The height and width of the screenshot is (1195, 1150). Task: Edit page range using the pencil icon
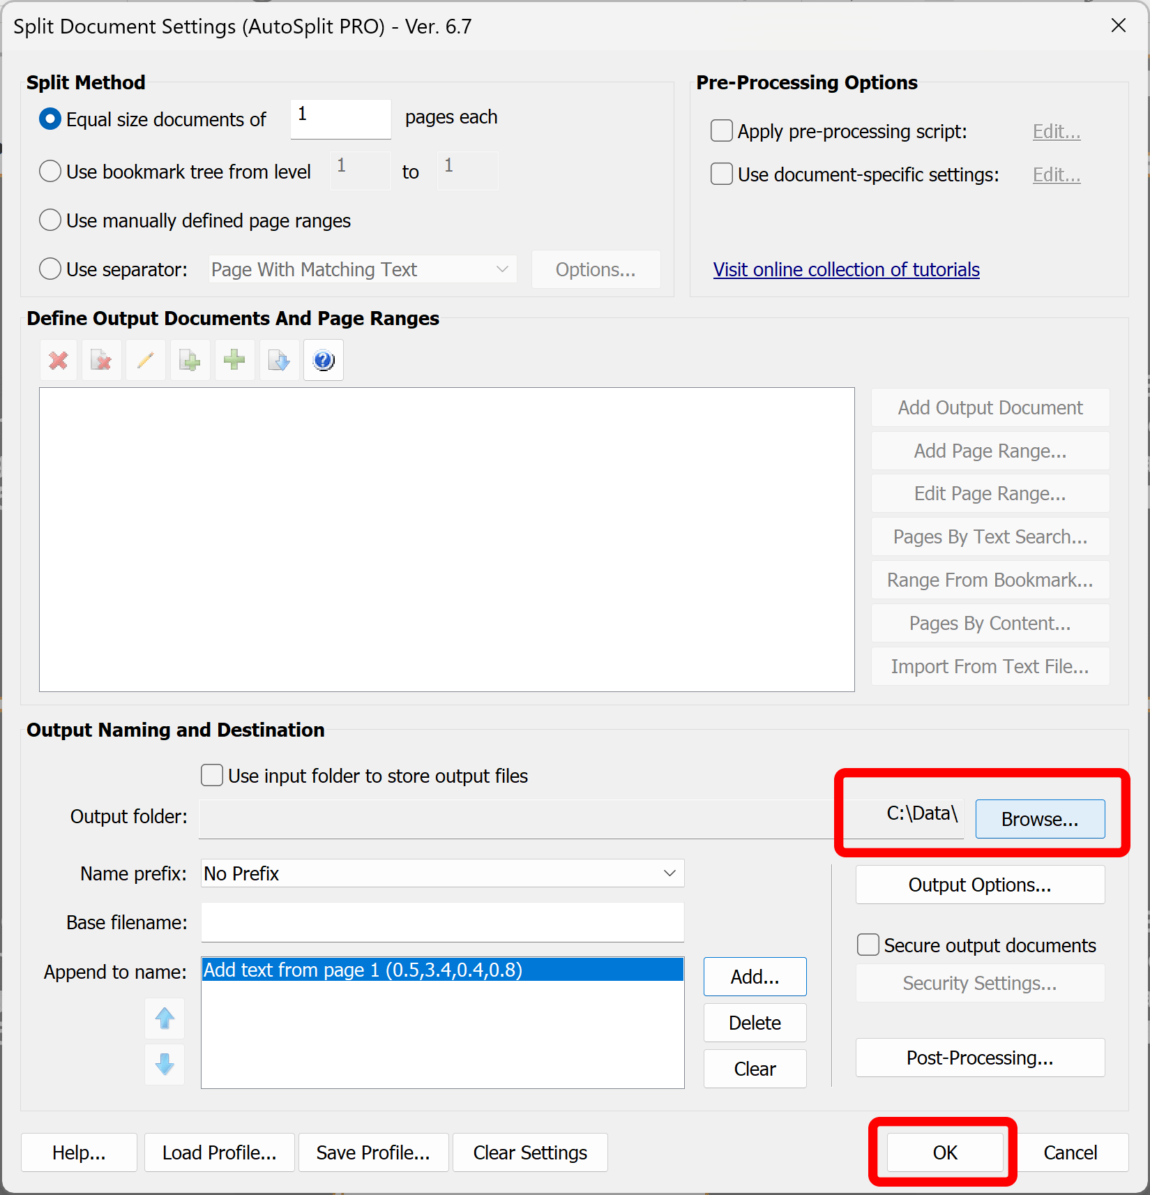[x=146, y=360]
